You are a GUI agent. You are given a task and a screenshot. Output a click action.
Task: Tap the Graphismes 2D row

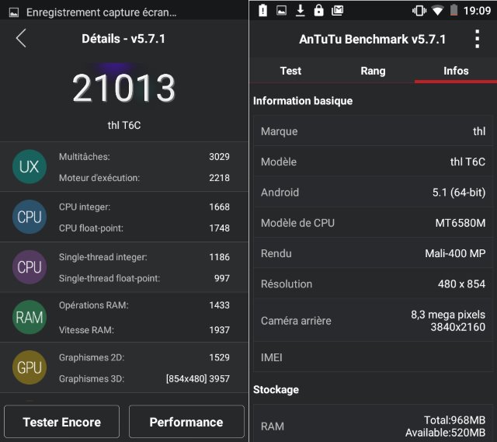(x=144, y=357)
